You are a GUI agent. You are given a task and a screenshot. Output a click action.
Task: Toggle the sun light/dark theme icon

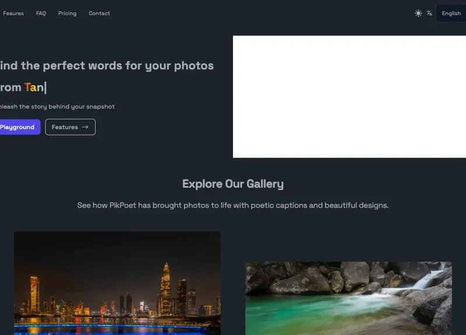click(418, 13)
